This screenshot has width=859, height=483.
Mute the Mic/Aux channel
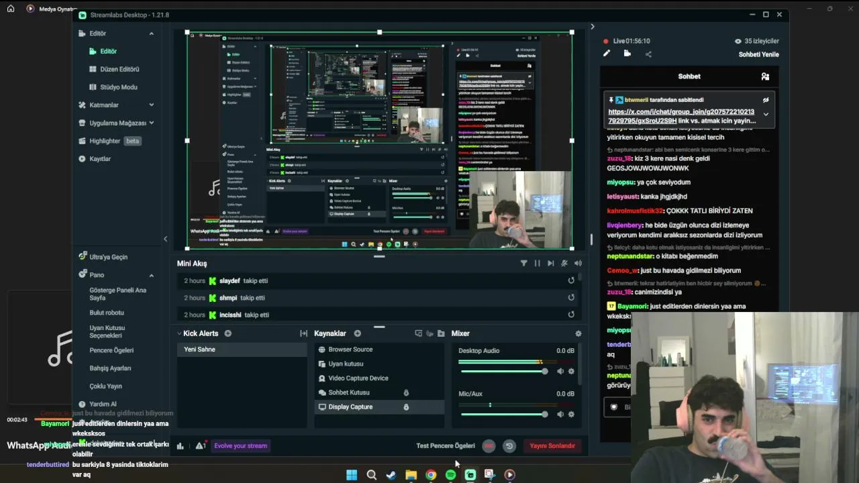pyautogui.click(x=560, y=414)
